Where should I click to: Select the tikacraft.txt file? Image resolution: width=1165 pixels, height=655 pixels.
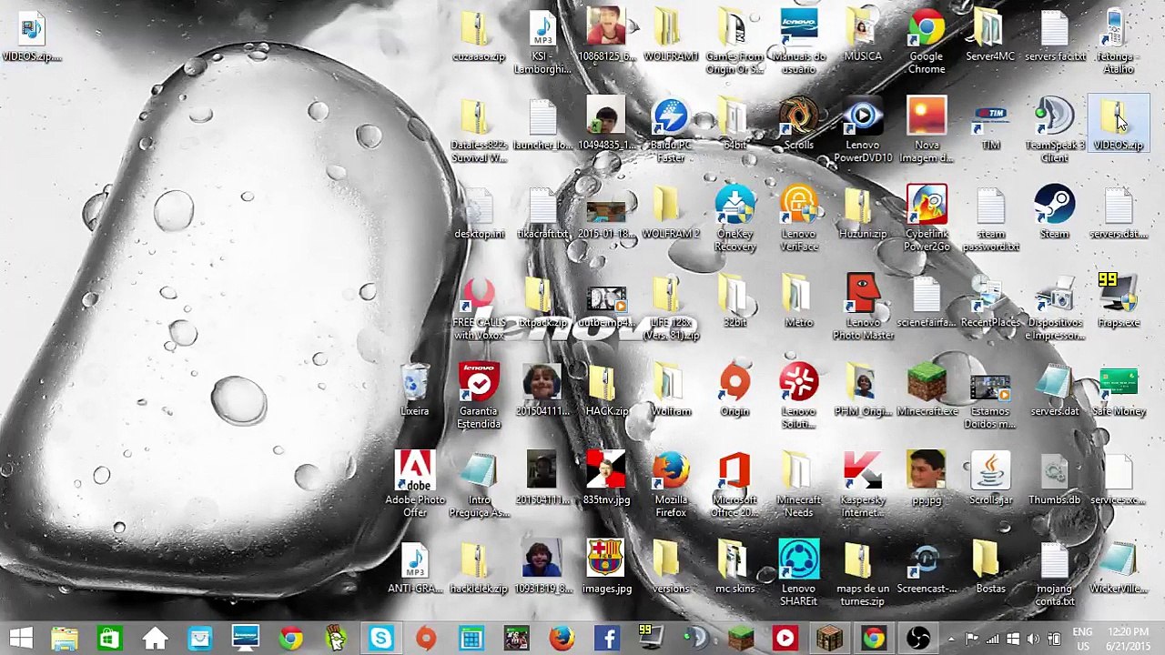542,213
